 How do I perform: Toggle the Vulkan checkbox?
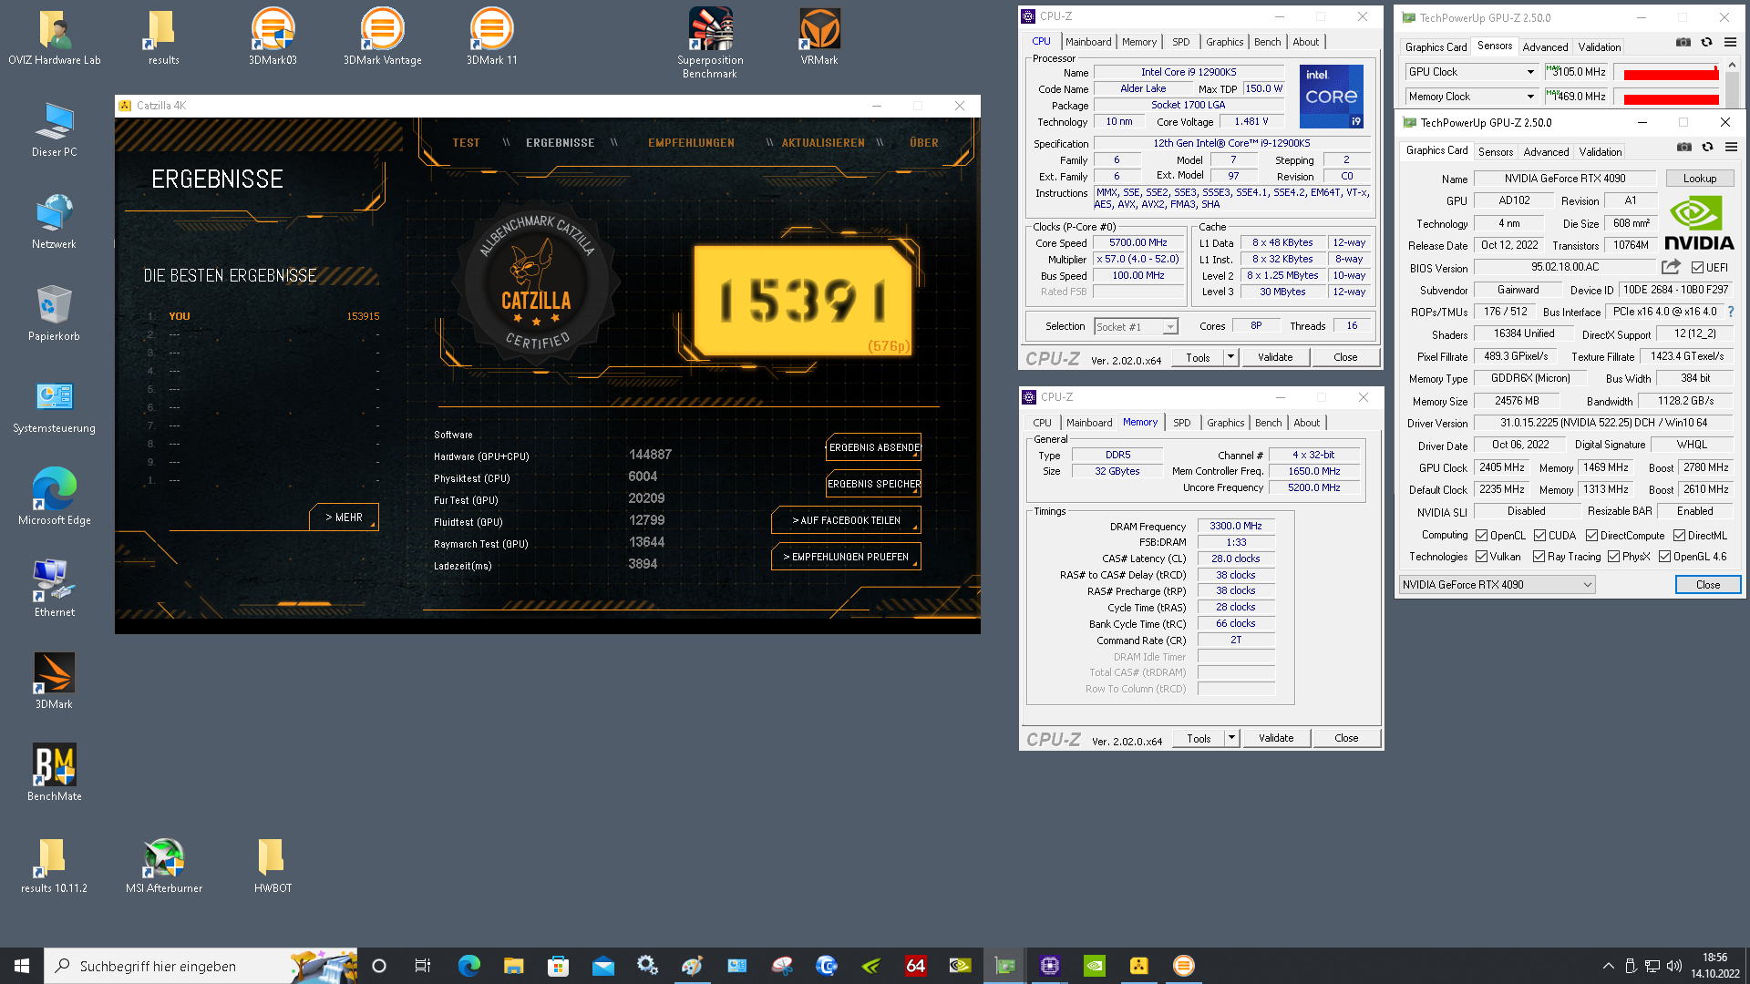1481,557
